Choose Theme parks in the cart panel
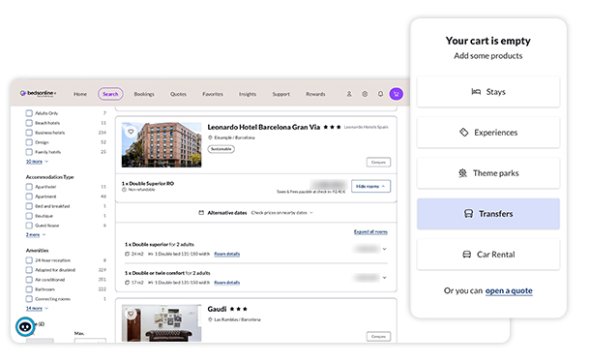Screen dimensions: 590x363 pyautogui.click(x=488, y=173)
